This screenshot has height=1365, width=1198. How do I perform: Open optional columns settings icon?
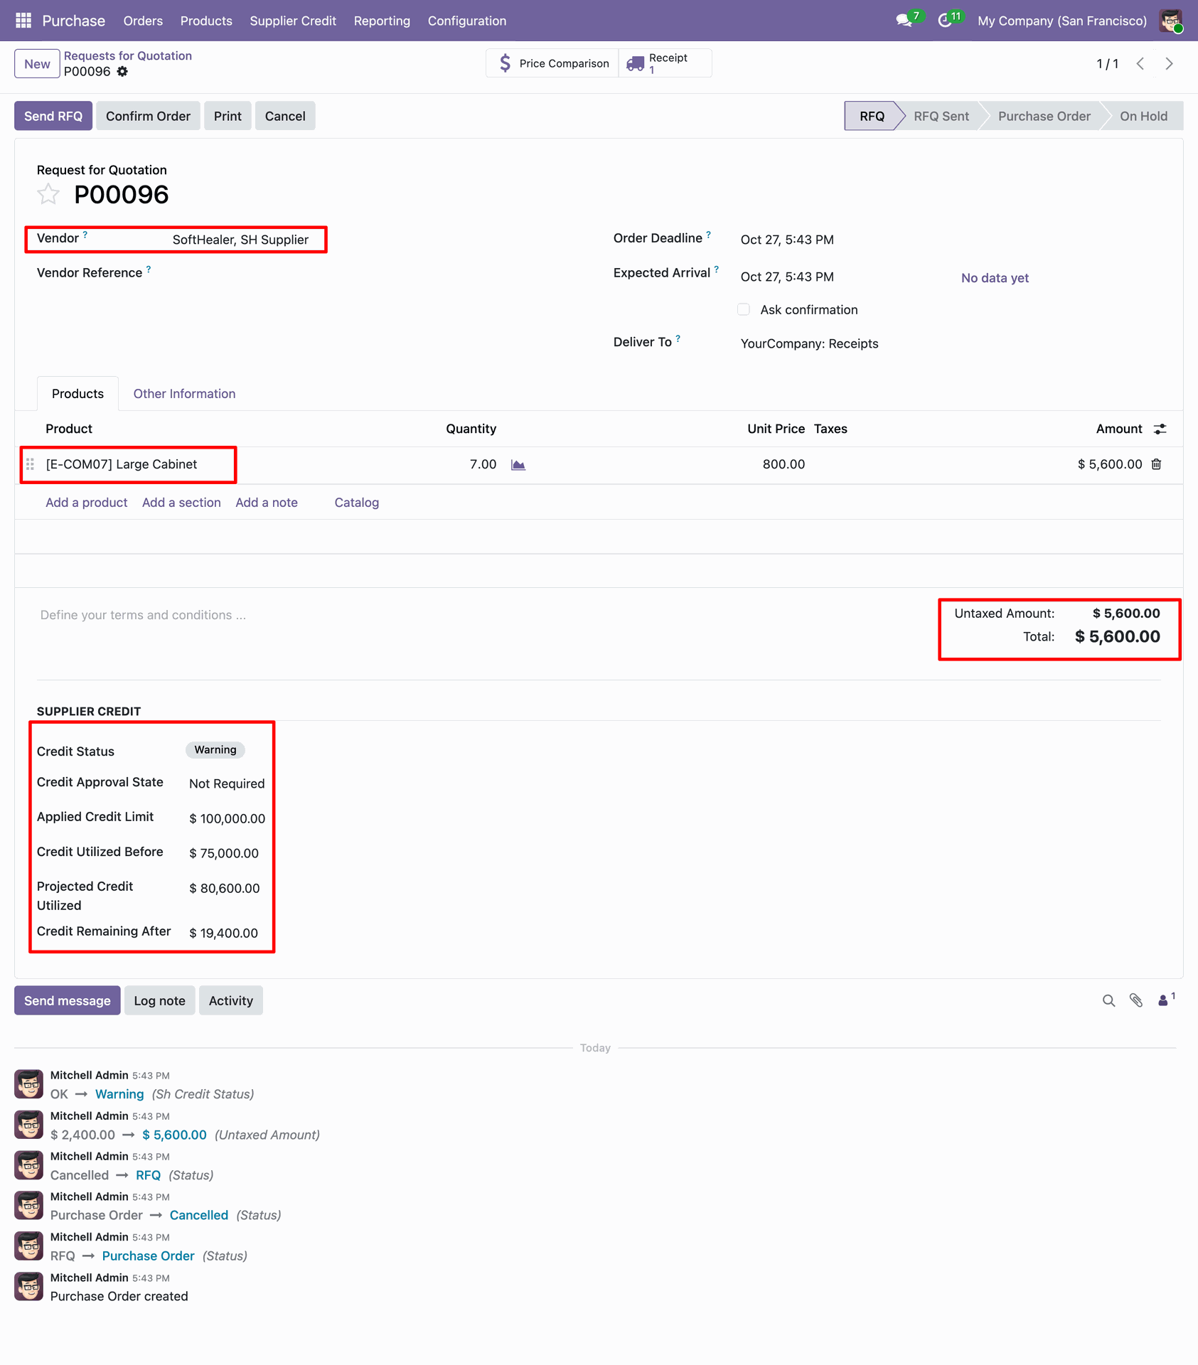click(1160, 429)
